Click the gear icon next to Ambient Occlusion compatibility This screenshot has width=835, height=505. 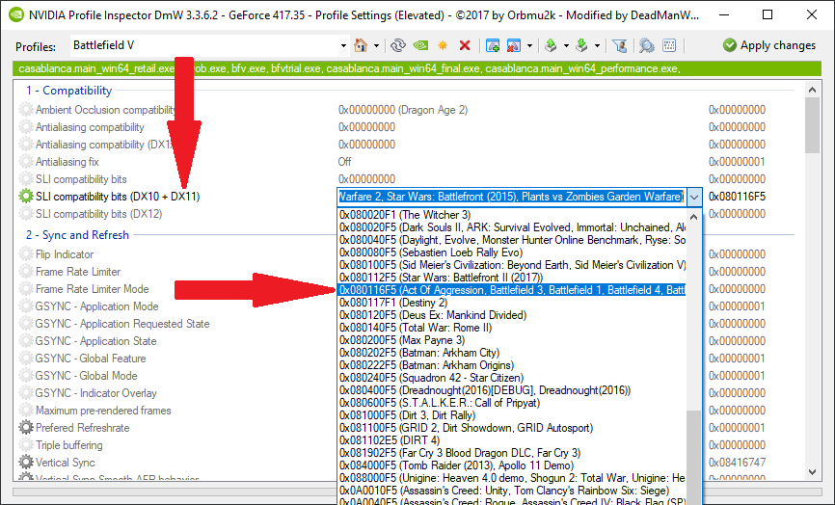26,110
